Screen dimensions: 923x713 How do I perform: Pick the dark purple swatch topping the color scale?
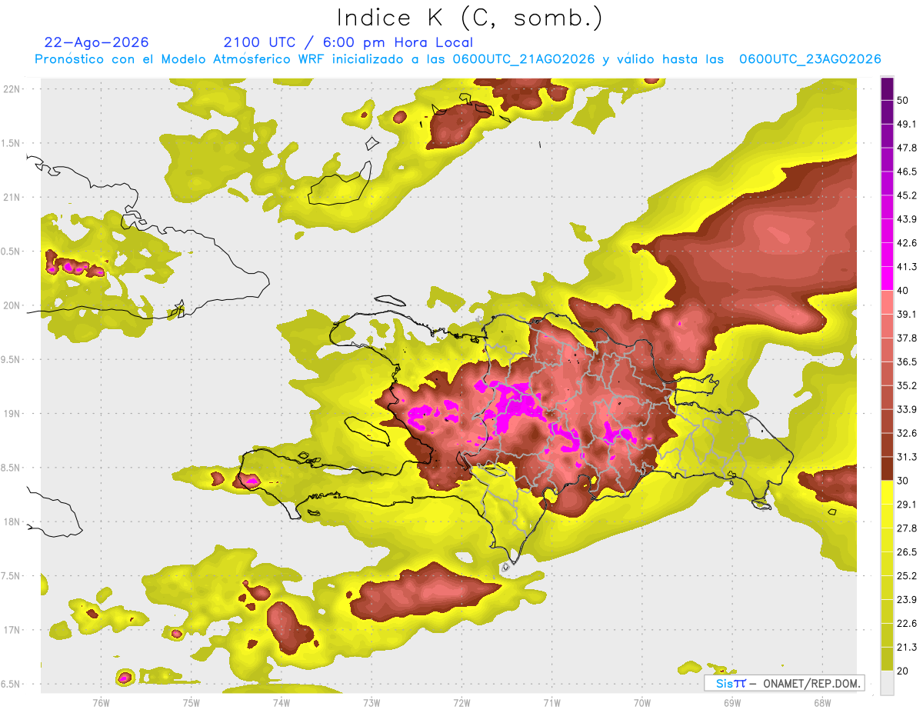[x=887, y=88]
